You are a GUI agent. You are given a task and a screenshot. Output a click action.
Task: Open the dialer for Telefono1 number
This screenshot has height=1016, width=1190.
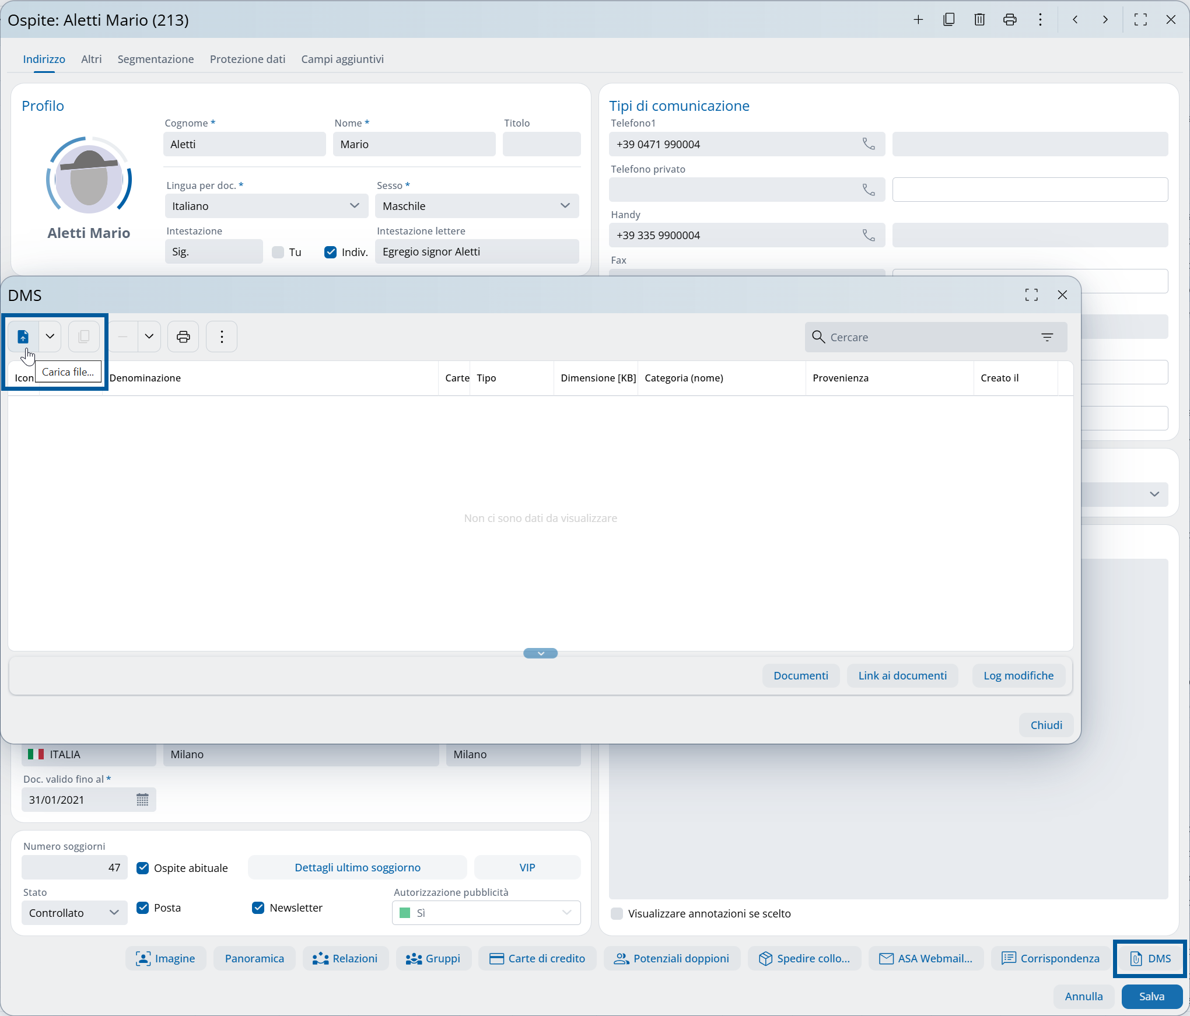[x=868, y=144]
